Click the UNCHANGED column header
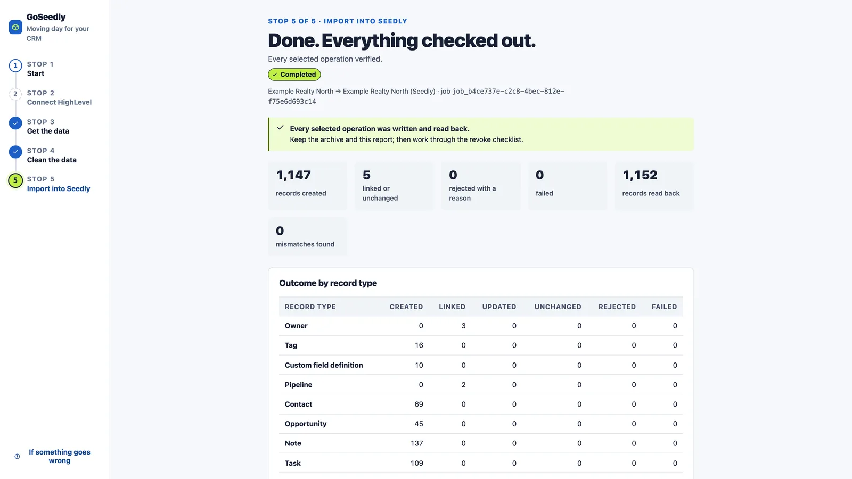This screenshot has height=479, width=852. 558,307
